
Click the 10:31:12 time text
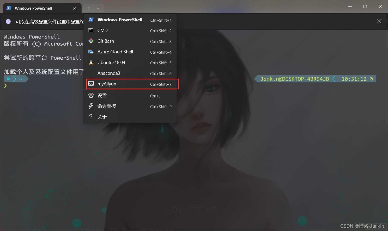pyautogui.click(x=354, y=79)
